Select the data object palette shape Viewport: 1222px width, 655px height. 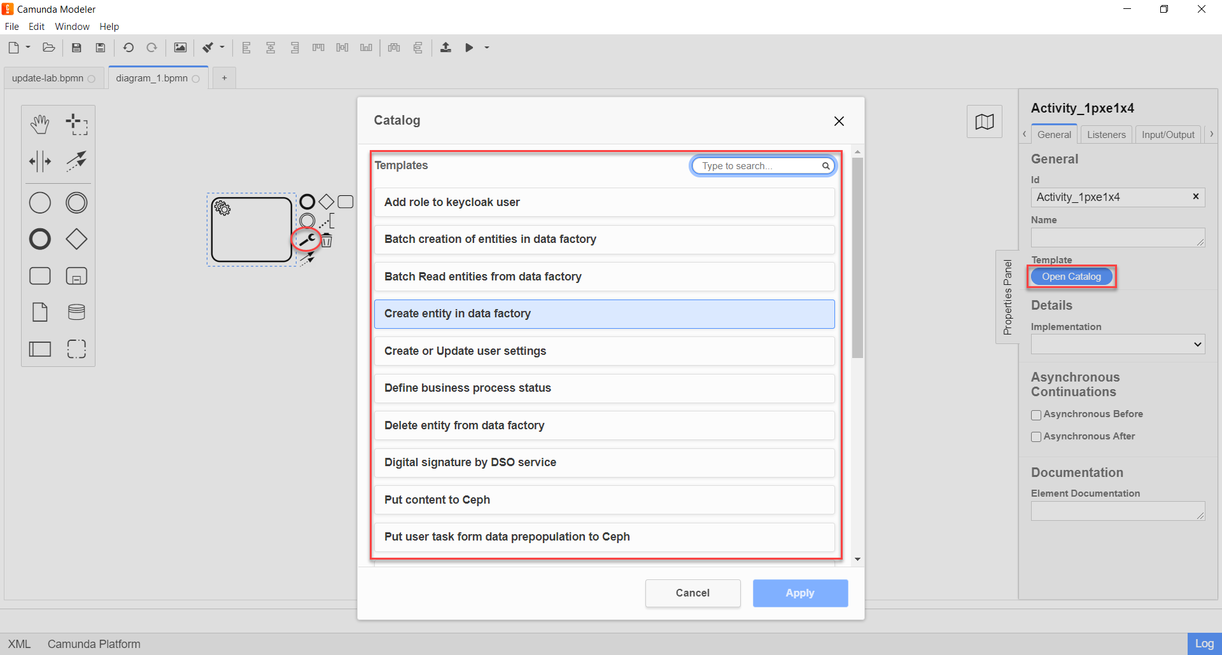pos(40,312)
